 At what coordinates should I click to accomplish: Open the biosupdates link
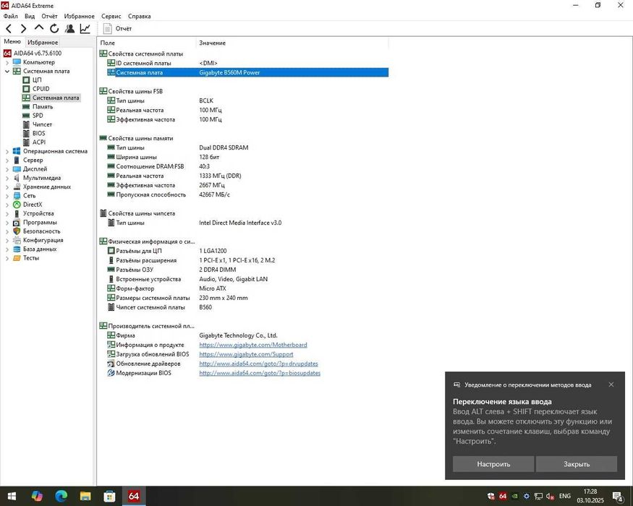point(260,373)
